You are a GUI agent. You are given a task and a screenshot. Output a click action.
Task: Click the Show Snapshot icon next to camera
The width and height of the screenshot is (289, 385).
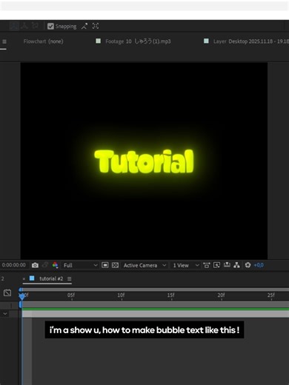coord(45,265)
